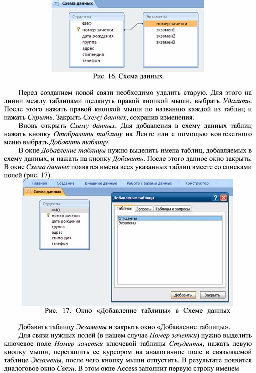Click the relationship line between the tables
This screenshot has height=373, width=256.
point(134,27)
